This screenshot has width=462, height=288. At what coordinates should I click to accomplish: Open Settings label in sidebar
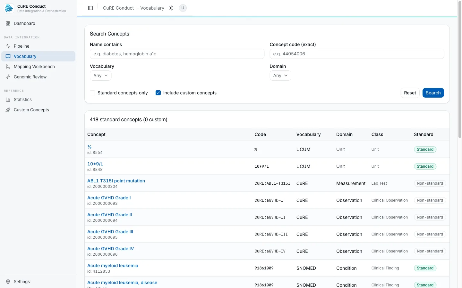pyautogui.click(x=22, y=282)
